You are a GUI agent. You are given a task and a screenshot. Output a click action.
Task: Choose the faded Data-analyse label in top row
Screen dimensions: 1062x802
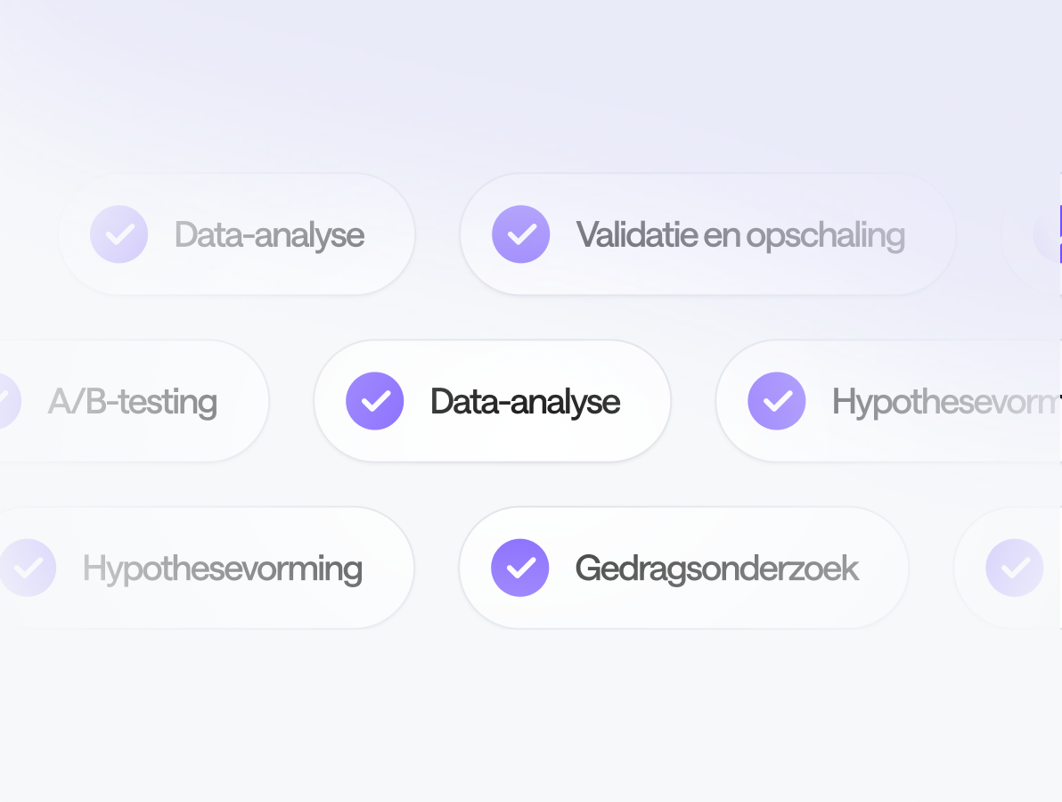(x=269, y=235)
